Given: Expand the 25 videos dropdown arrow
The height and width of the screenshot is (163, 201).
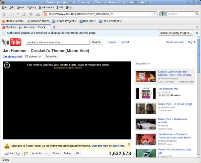Looking at the screenshot, I should click(x=40, y=56).
